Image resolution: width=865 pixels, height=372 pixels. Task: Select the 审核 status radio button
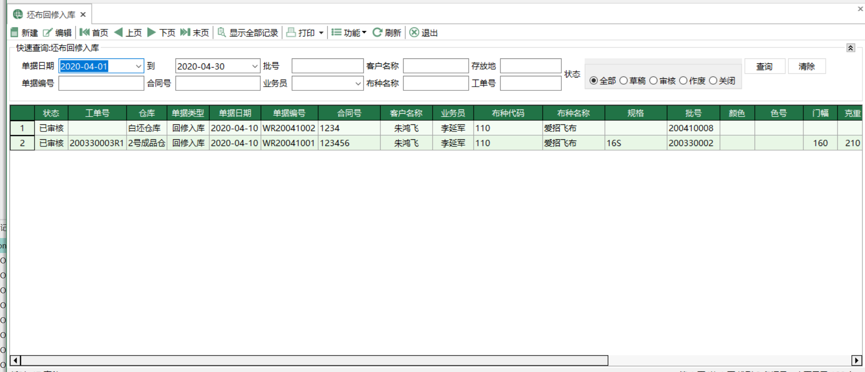pos(654,80)
